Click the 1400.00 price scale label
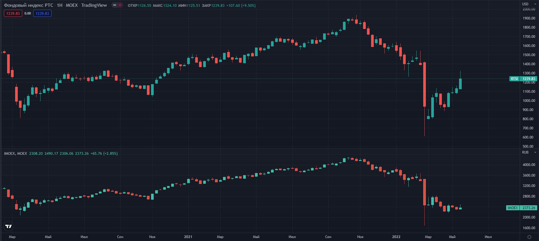539x241 pixels. tap(529, 64)
